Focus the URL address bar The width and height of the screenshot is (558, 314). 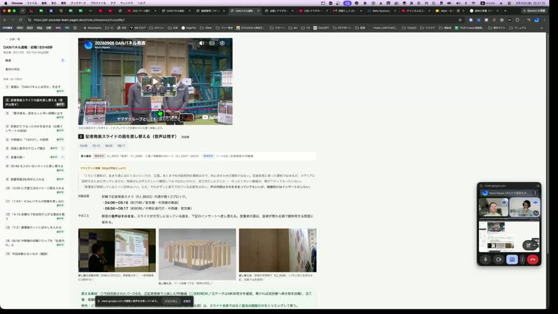point(242,20)
